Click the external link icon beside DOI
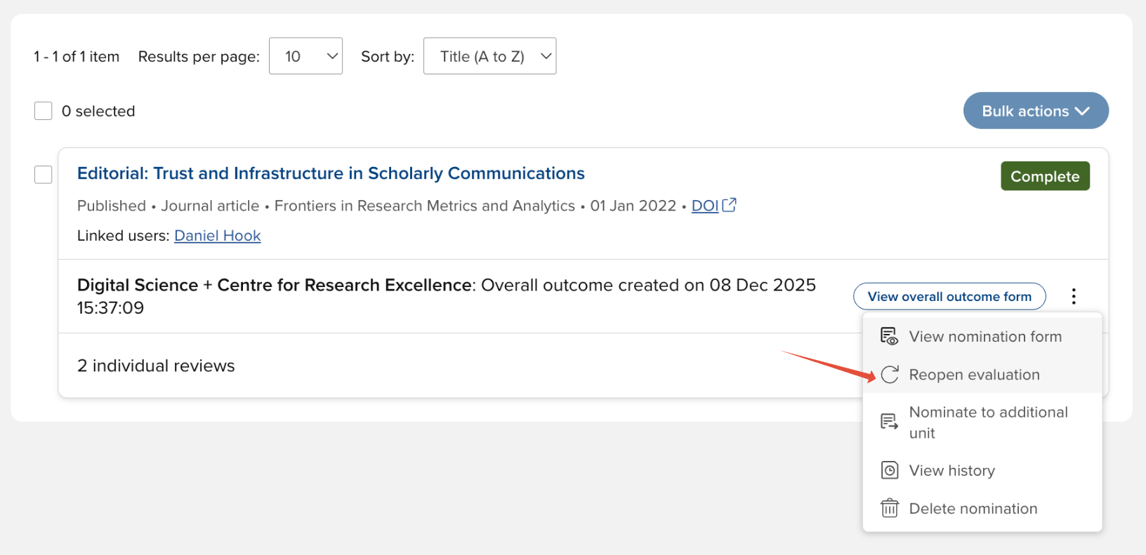The image size is (1146, 555). coord(730,205)
